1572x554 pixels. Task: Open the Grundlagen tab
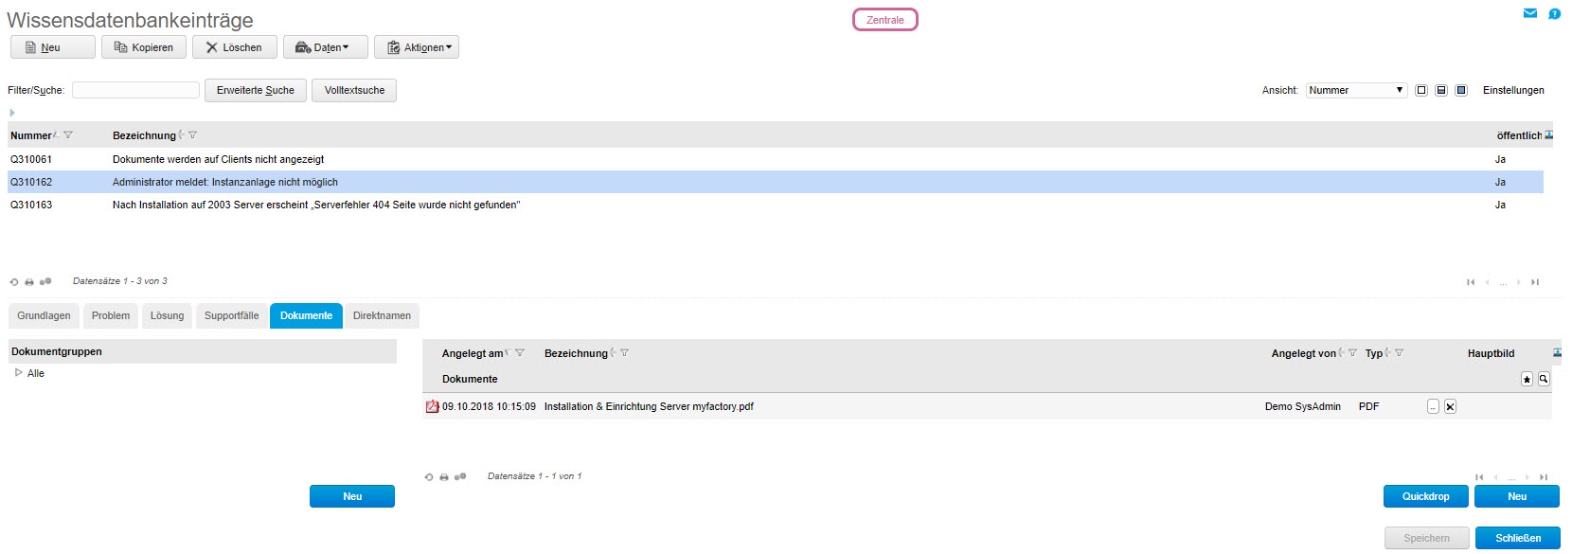click(x=44, y=316)
